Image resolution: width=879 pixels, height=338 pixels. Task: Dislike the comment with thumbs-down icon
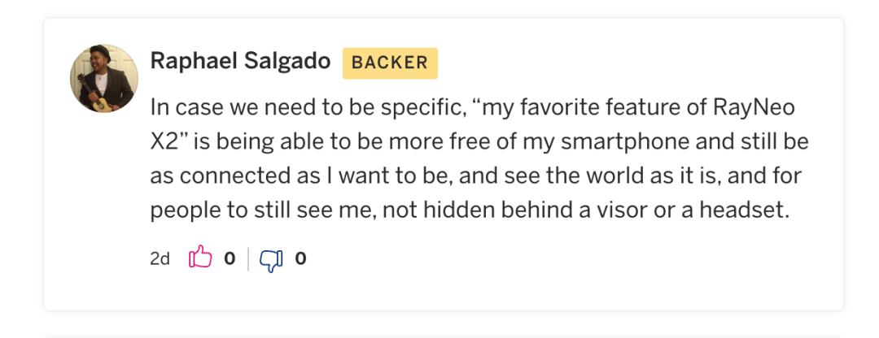tap(270, 259)
